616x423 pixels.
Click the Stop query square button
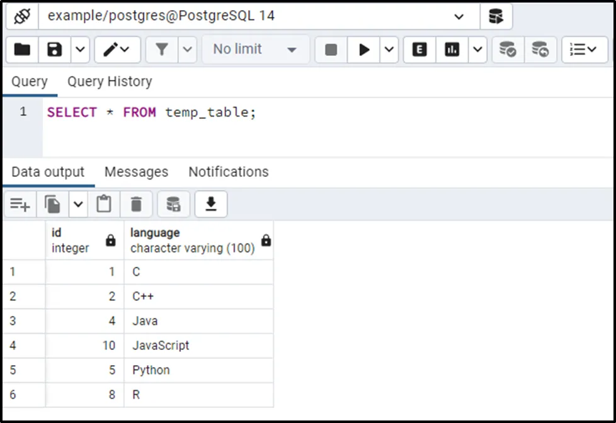(331, 50)
